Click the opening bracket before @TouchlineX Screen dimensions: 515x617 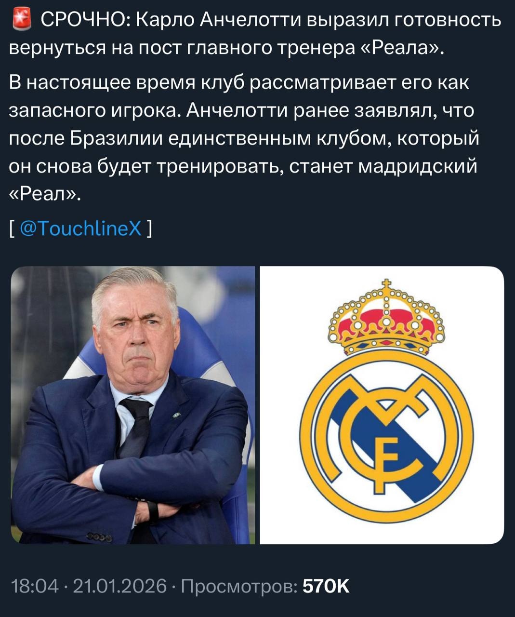pyautogui.click(x=13, y=228)
